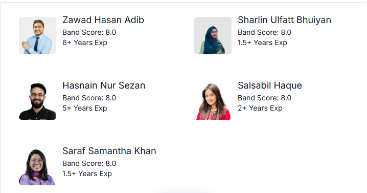Click the name Sharlin Ulfatt Bhuiyan
The image size is (367, 193).
point(284,20)
